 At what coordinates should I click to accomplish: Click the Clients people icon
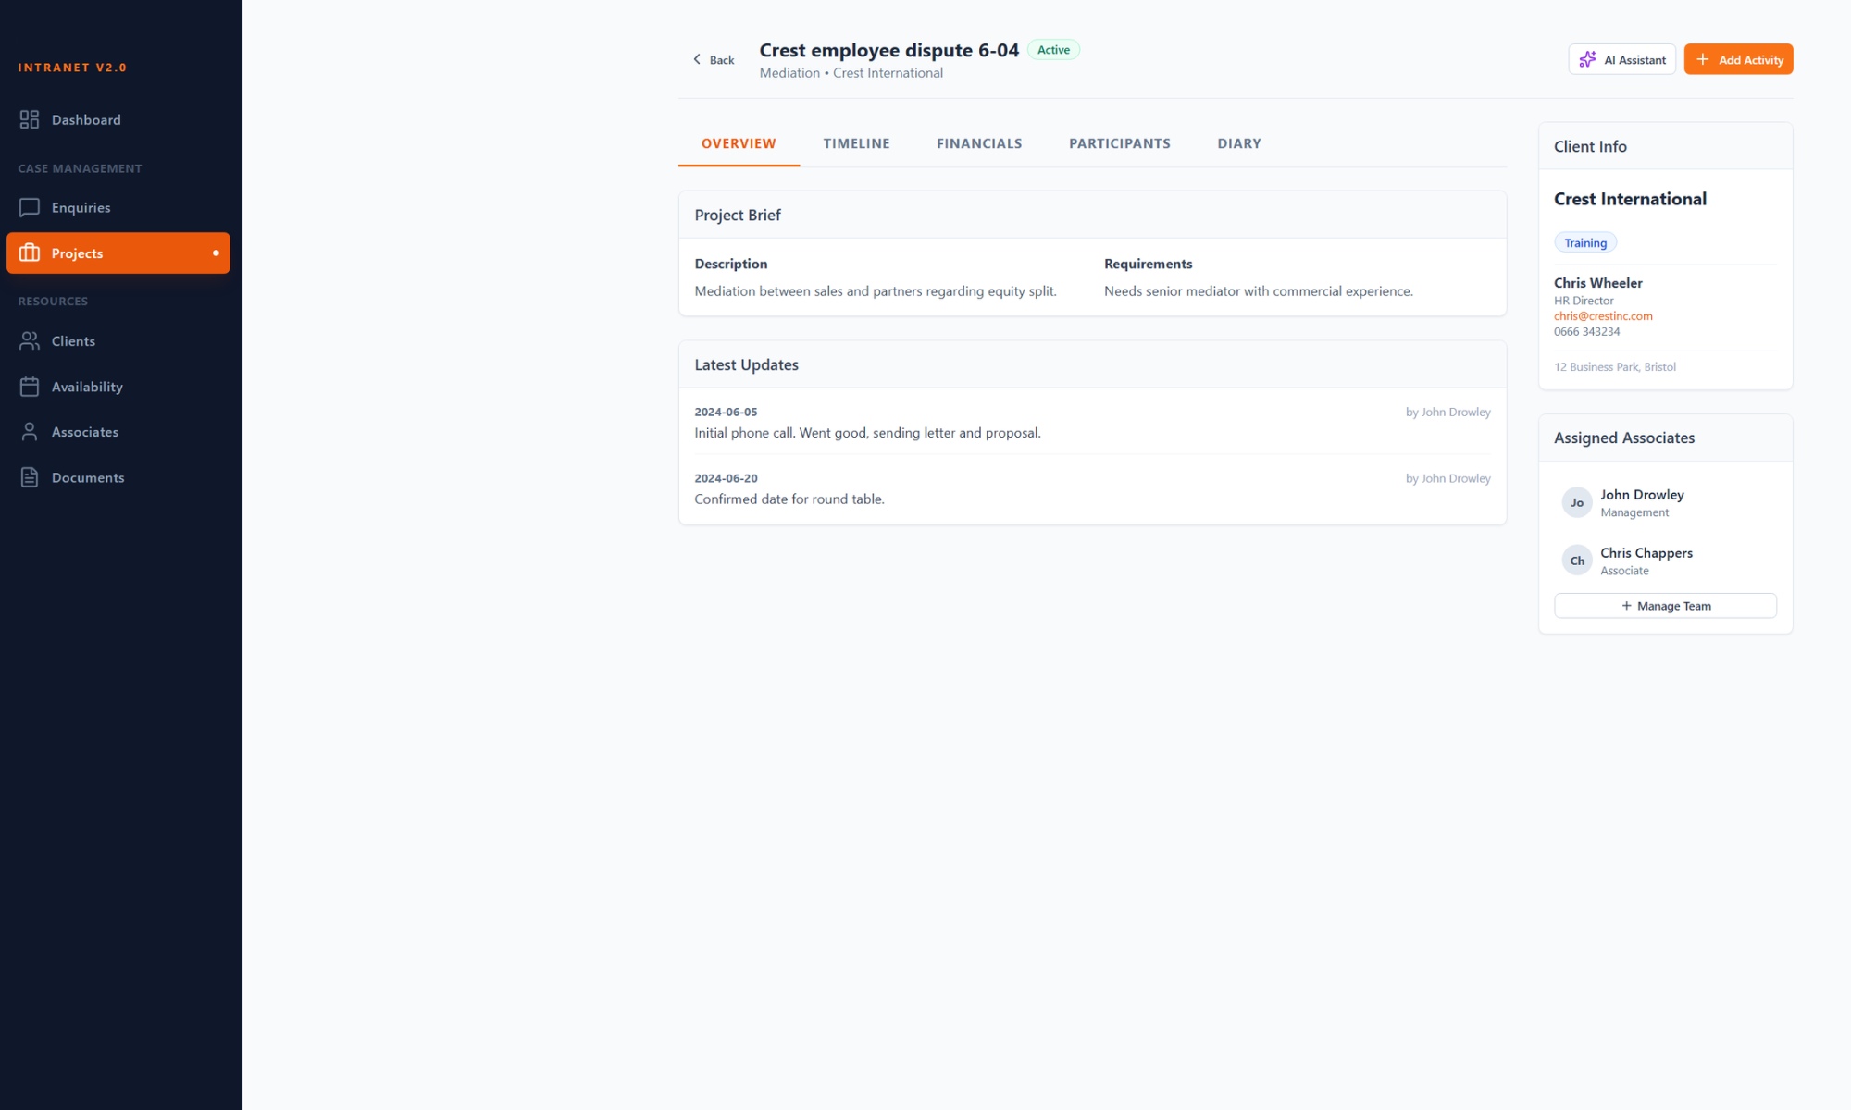tap(30, 341)
